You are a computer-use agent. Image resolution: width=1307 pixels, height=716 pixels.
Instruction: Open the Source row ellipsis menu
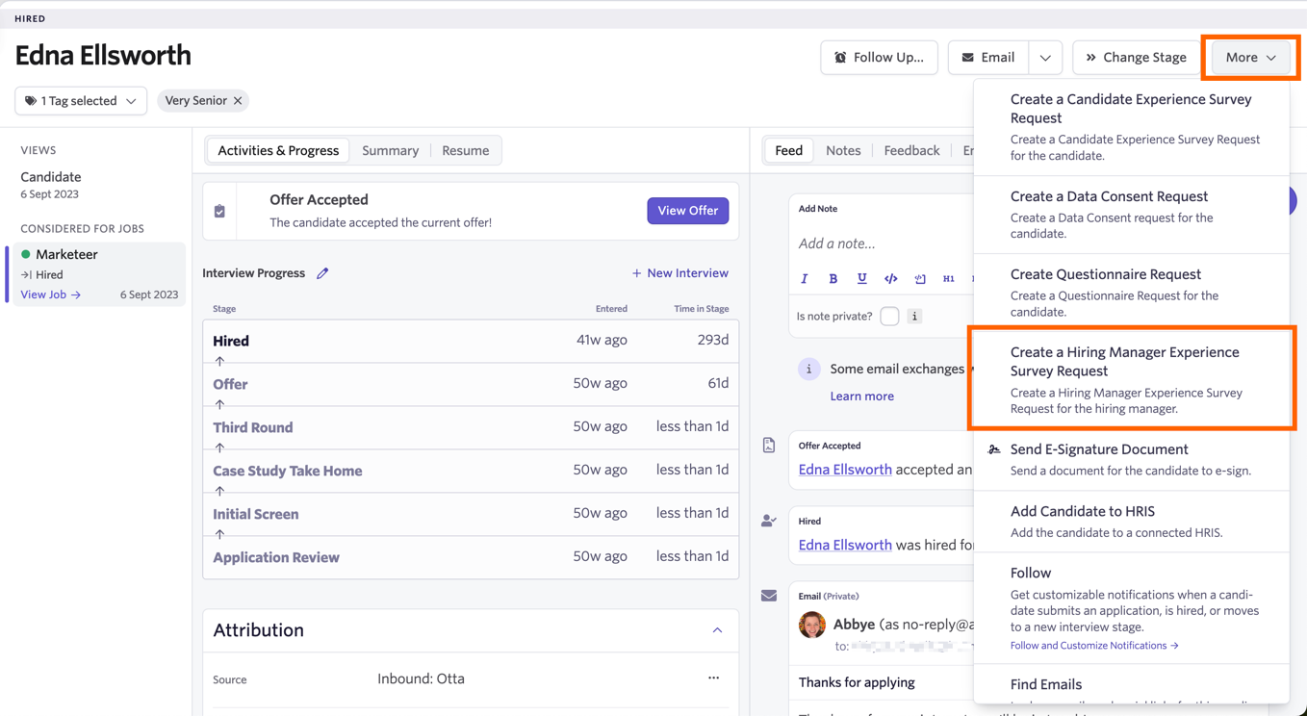[x=714, y=678]
